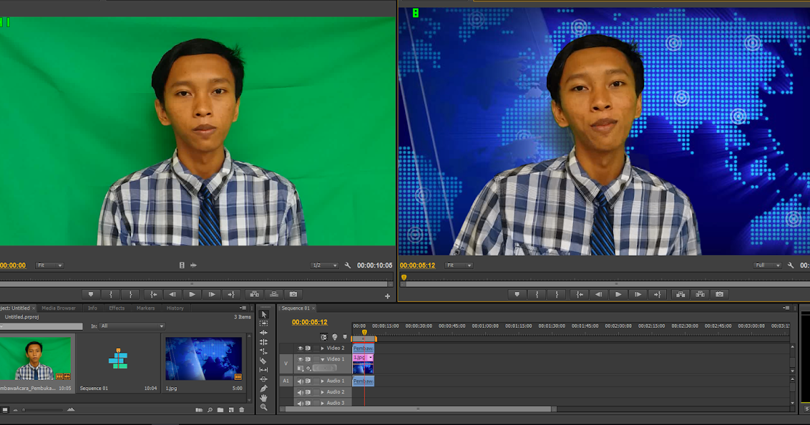
Task: Click Source monitor Mark Out button
Action: [x=130, y=294]
